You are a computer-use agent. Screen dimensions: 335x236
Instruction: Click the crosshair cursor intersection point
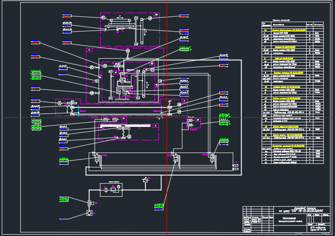pos(167,118)
